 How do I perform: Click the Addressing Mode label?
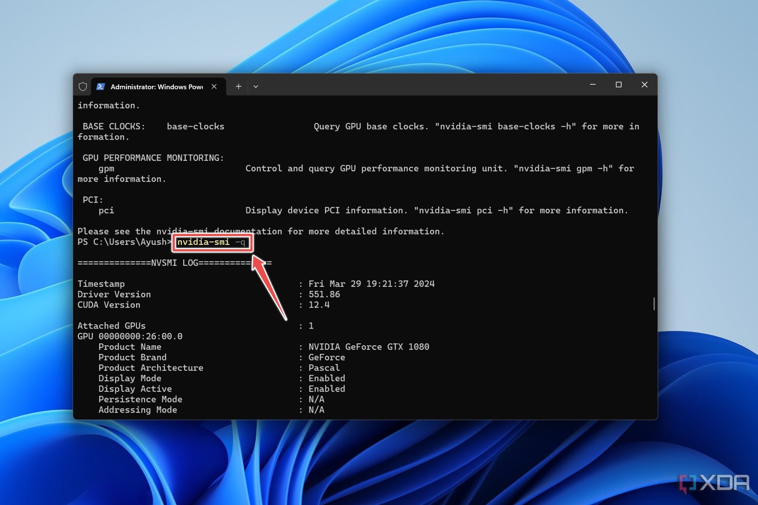click(x=138, y=410)
